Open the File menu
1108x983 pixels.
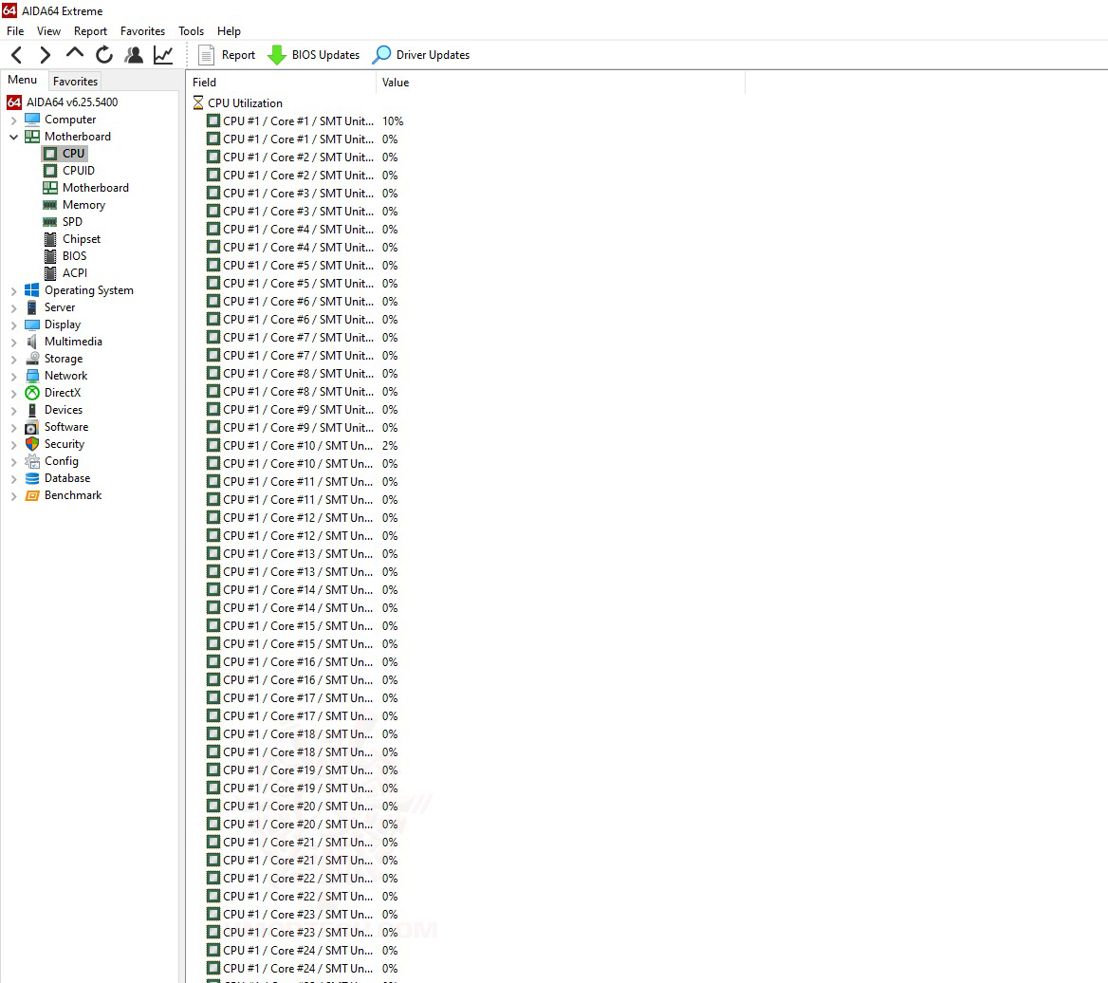(x=15, y=31)
